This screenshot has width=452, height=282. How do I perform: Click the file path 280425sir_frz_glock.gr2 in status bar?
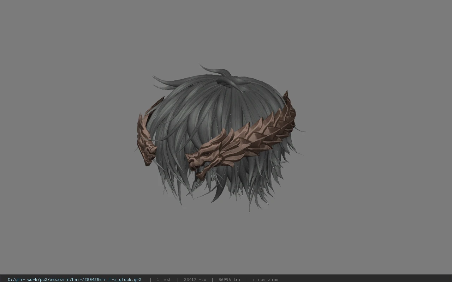coord(75,280)
